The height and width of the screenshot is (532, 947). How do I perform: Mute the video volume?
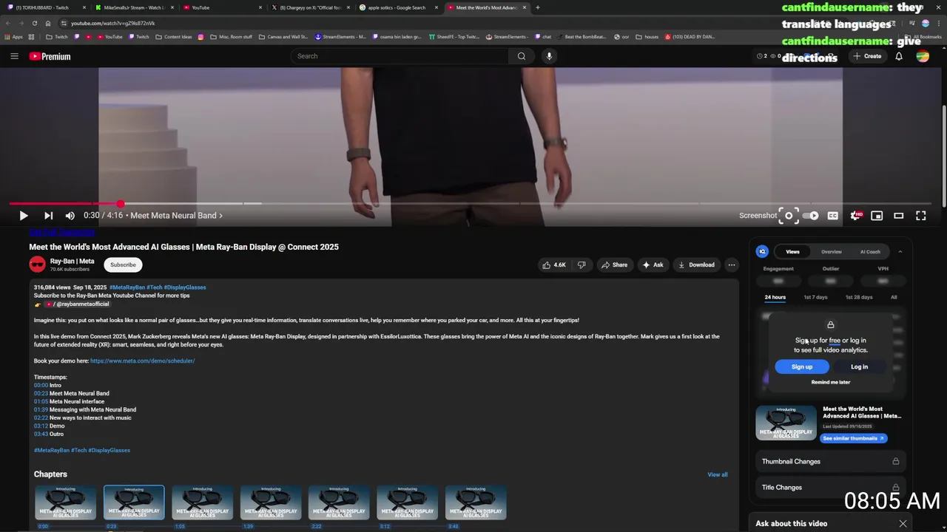70,216
